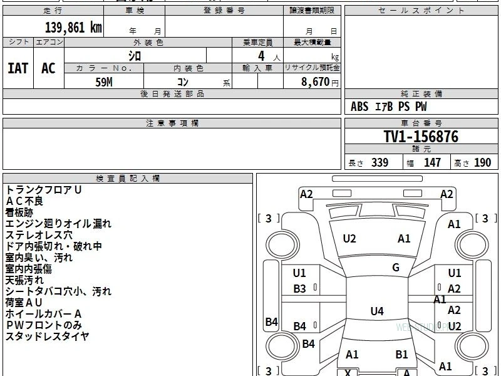The image size is (501, 376).
Task: Click the B1 mark on the diagram
Action: pos(401,355)
